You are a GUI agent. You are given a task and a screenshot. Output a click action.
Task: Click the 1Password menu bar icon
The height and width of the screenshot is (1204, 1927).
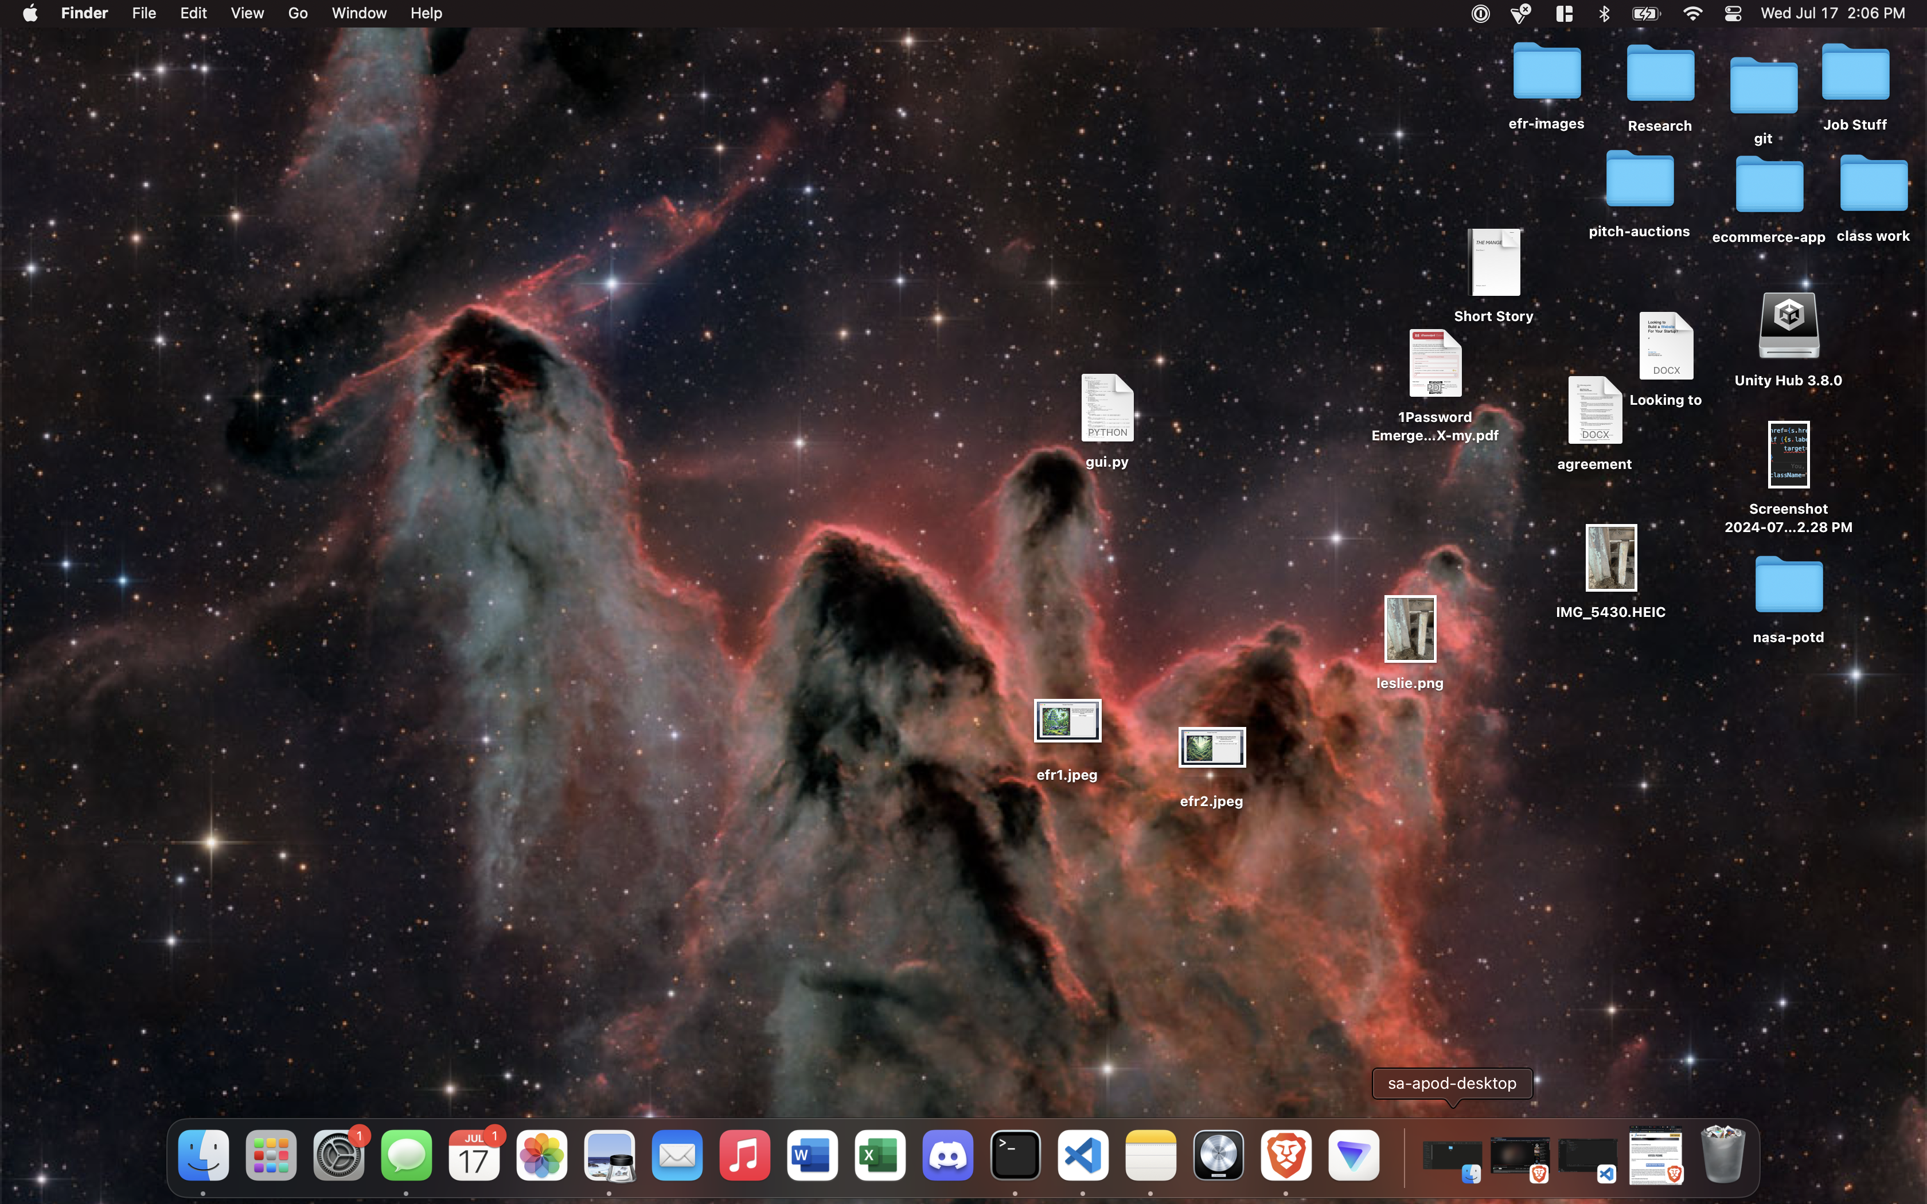[x=1480, y=14]
